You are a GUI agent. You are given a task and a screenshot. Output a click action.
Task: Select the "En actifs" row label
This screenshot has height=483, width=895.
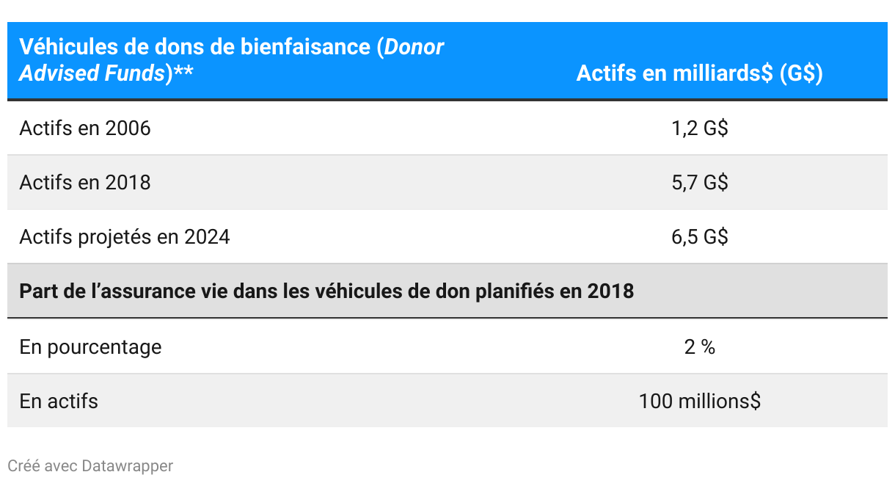[x=59, y=401]
